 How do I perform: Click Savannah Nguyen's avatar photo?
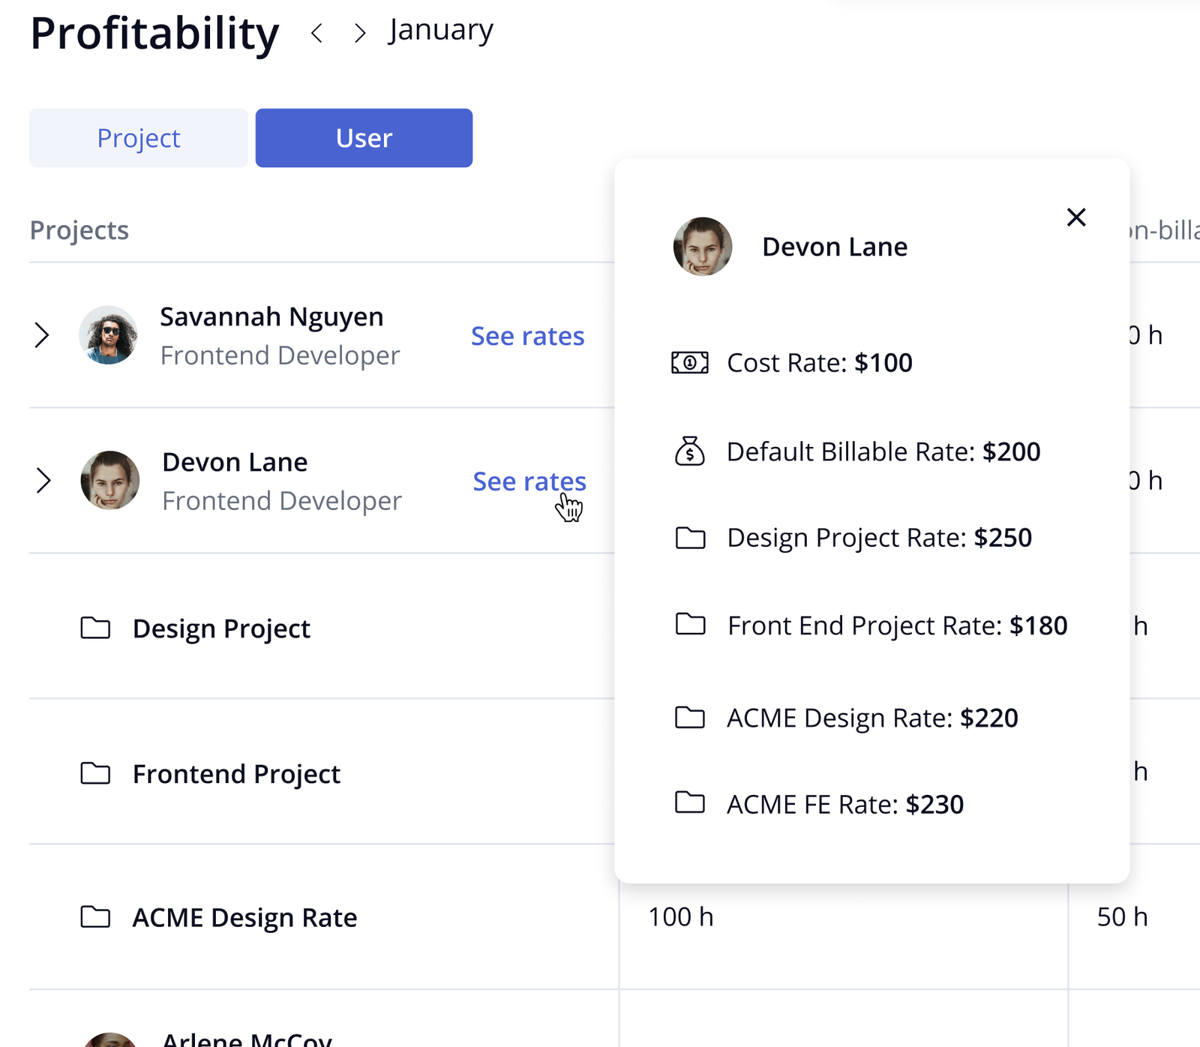click(109, 334)
